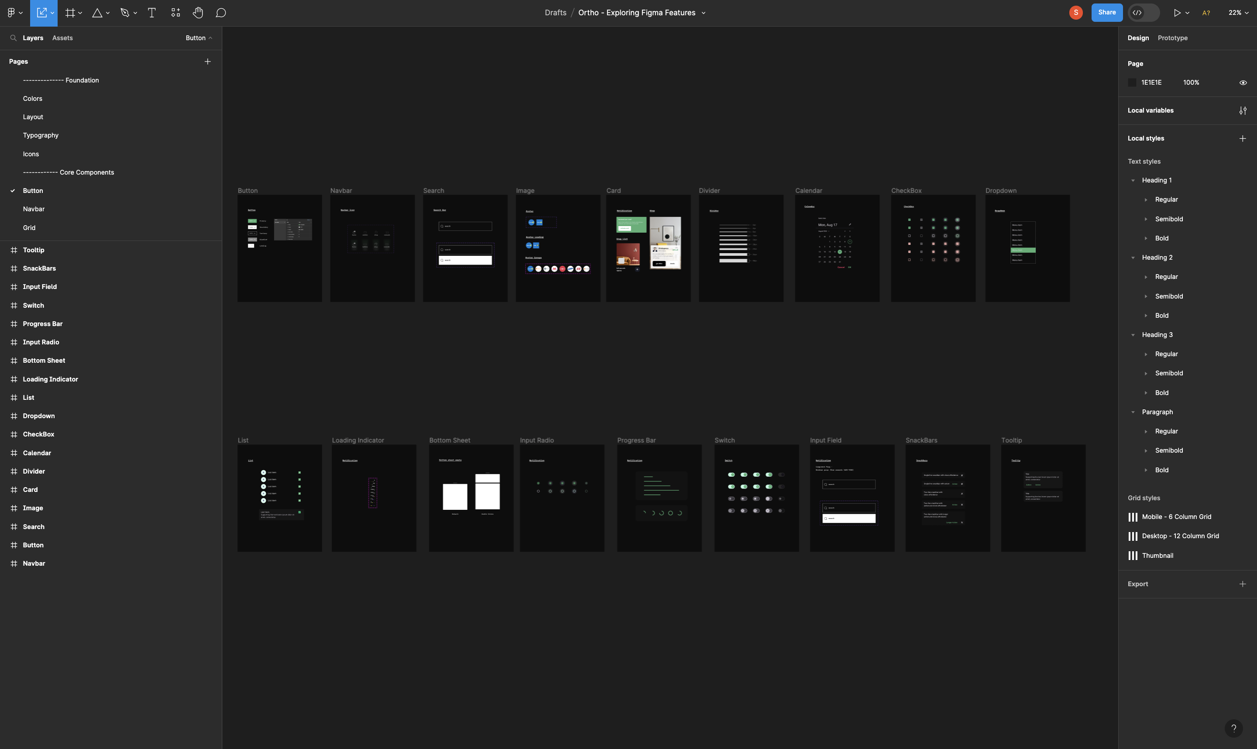Select the Text tool
Image resolution: width=1257 pixels, height=749 pixels.
pos(151,13)
